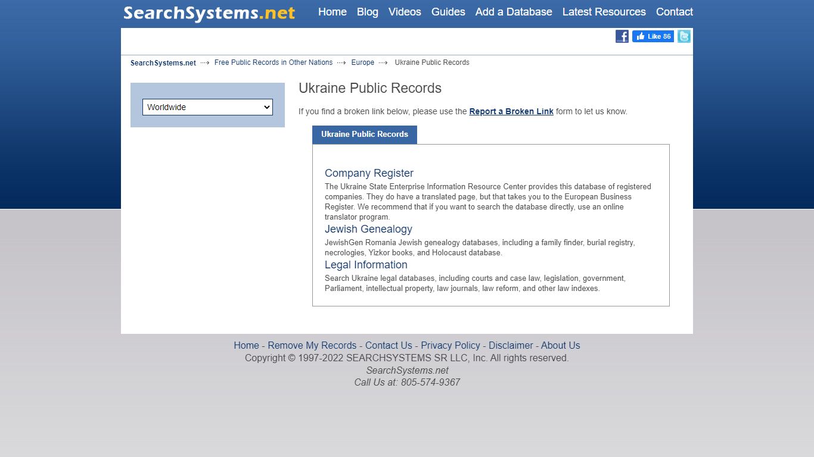Open the Twitter bird icon
Image resolution: width=814 pixels, height=457 pixels.
(684, 36)
